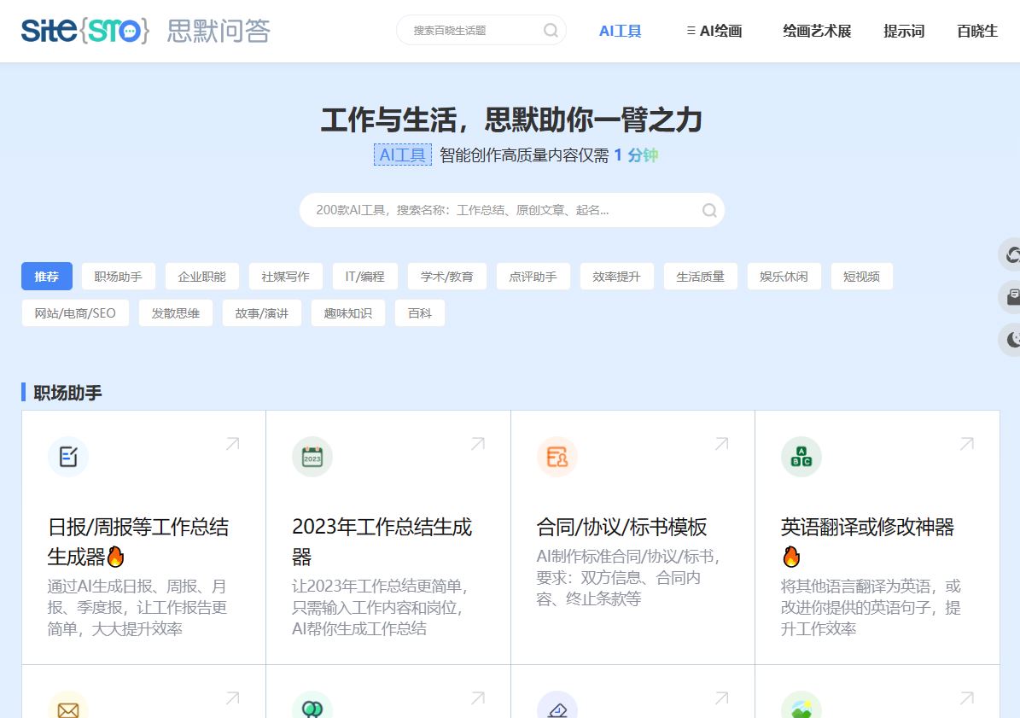Click arrow on 2023年工作总结生成器 card
This screenshot has height=718, width=1020.
point(478,444)
